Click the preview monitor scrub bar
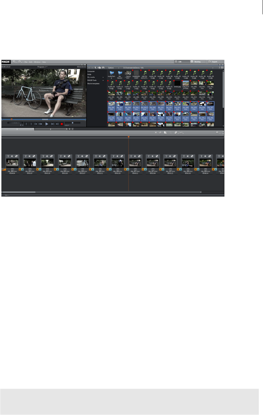Image resolution: width=263 pixels, height=415 pixels. click(x=44, y=119)
